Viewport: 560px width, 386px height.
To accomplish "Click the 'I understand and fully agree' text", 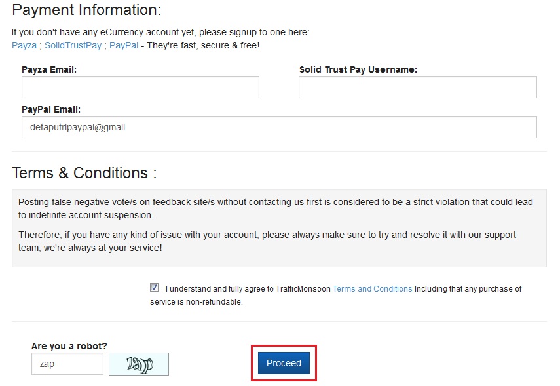I will coord(248,288).
